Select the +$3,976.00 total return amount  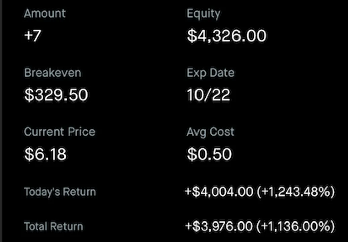(x=219, y=226)
